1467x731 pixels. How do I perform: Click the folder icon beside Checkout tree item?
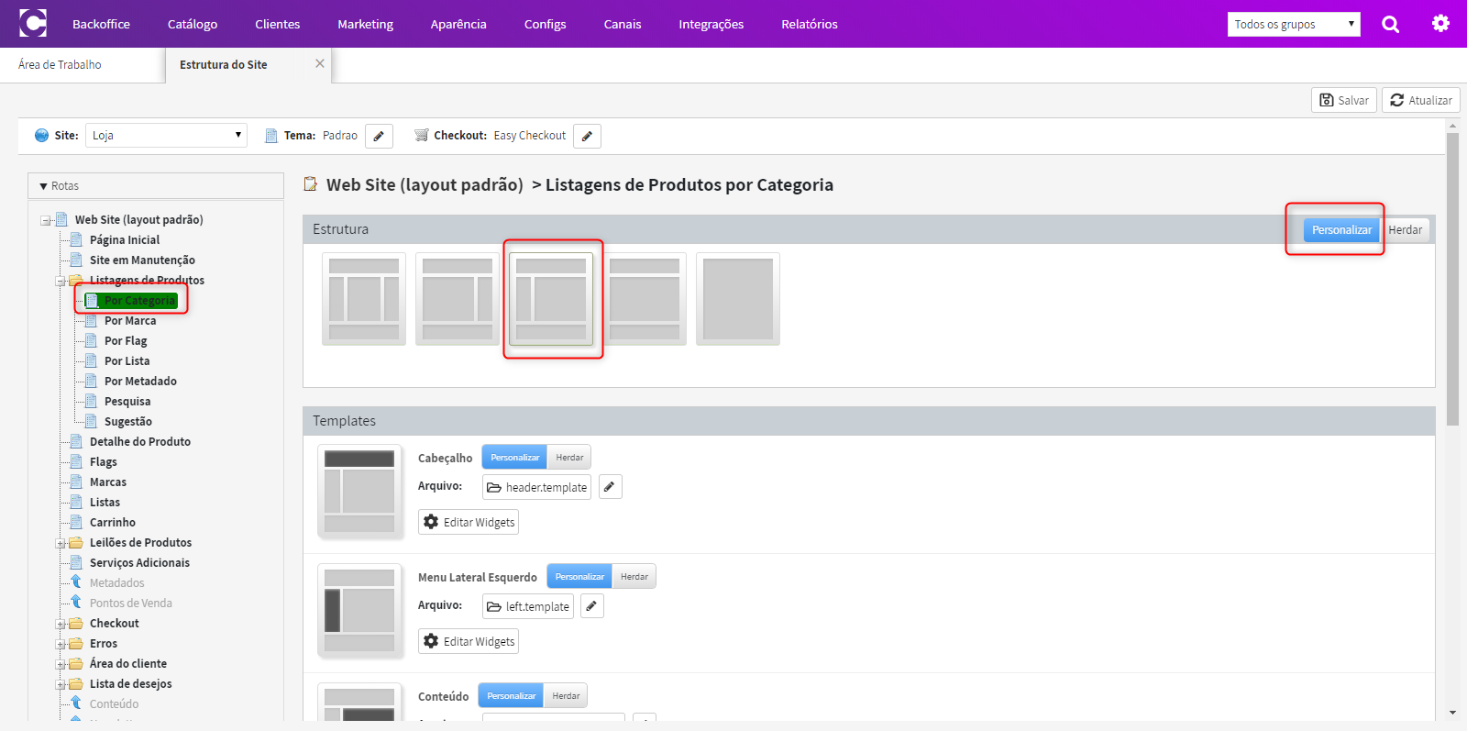[x=76, y=623]
